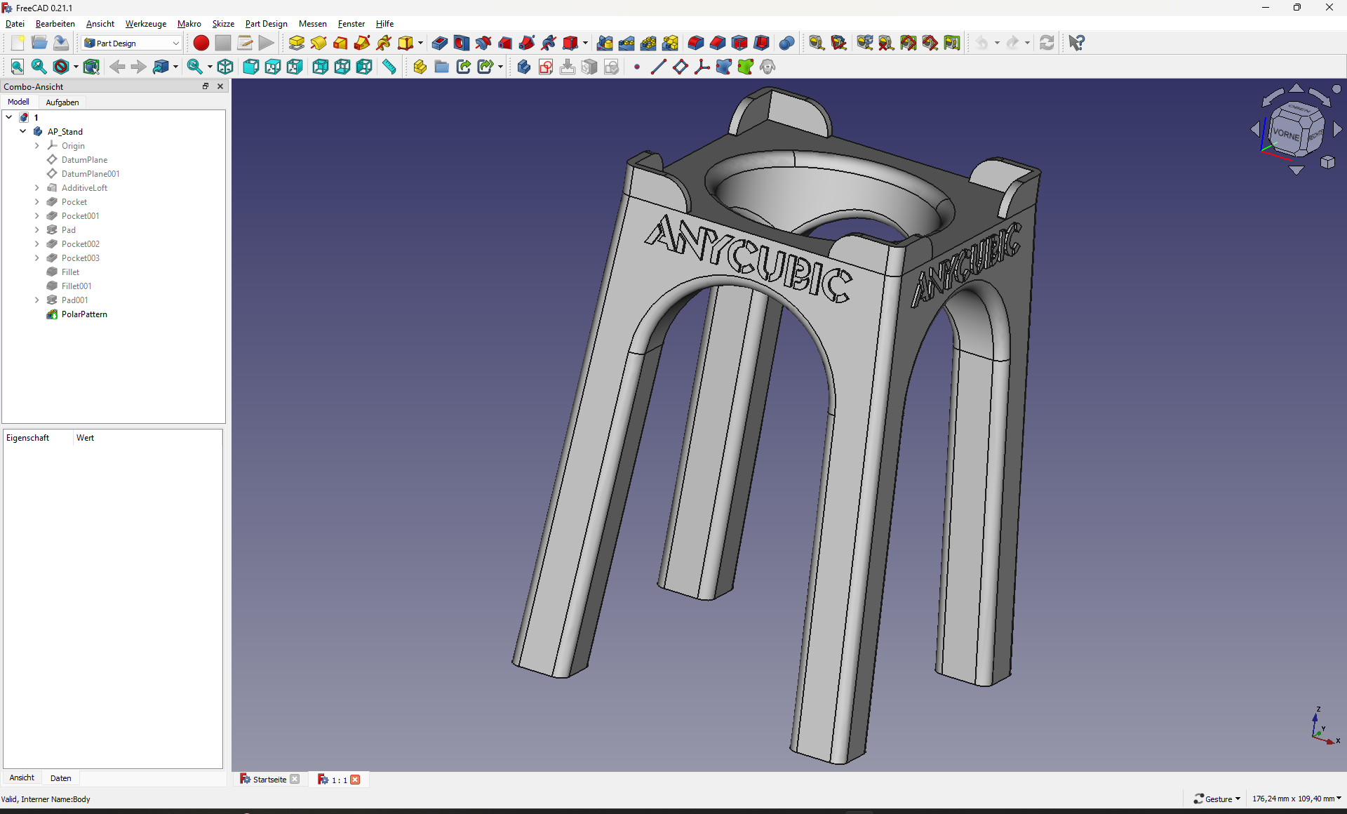The image size is (1347, 814).
Task: Click the Polar pattern toolbar icon
Action: click(x=648, y=43)
